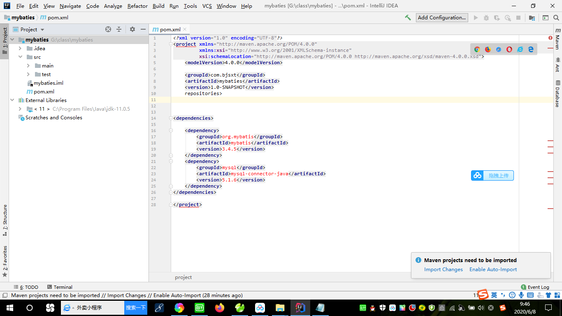
Task: Click the Run triangle icon in the toolbar
Action: coord(476,18)
